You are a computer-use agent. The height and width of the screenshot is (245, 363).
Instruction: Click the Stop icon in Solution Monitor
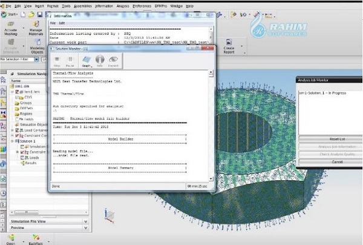coord(57,59)
